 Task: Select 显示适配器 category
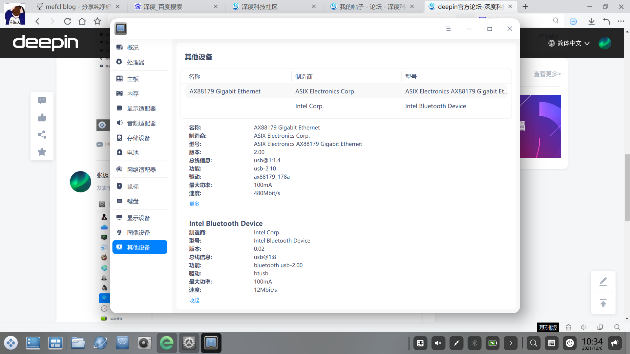(141, 108)
